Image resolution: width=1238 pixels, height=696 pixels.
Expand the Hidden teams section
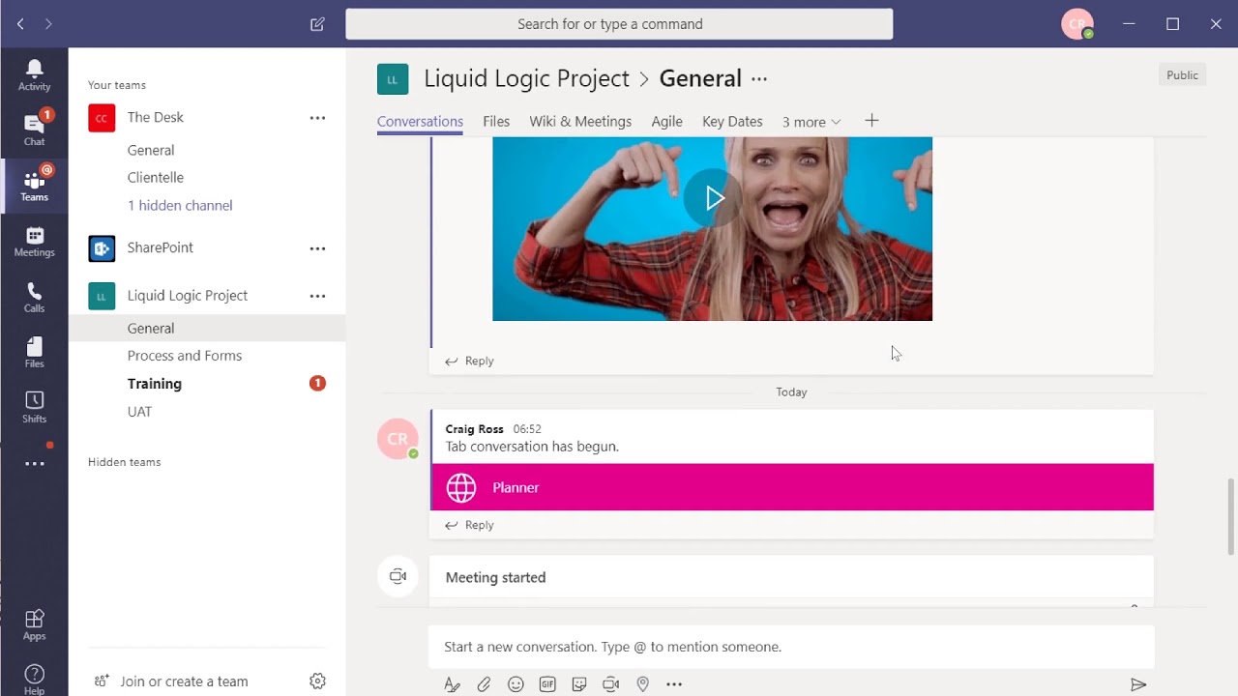[x=124, y=462]
